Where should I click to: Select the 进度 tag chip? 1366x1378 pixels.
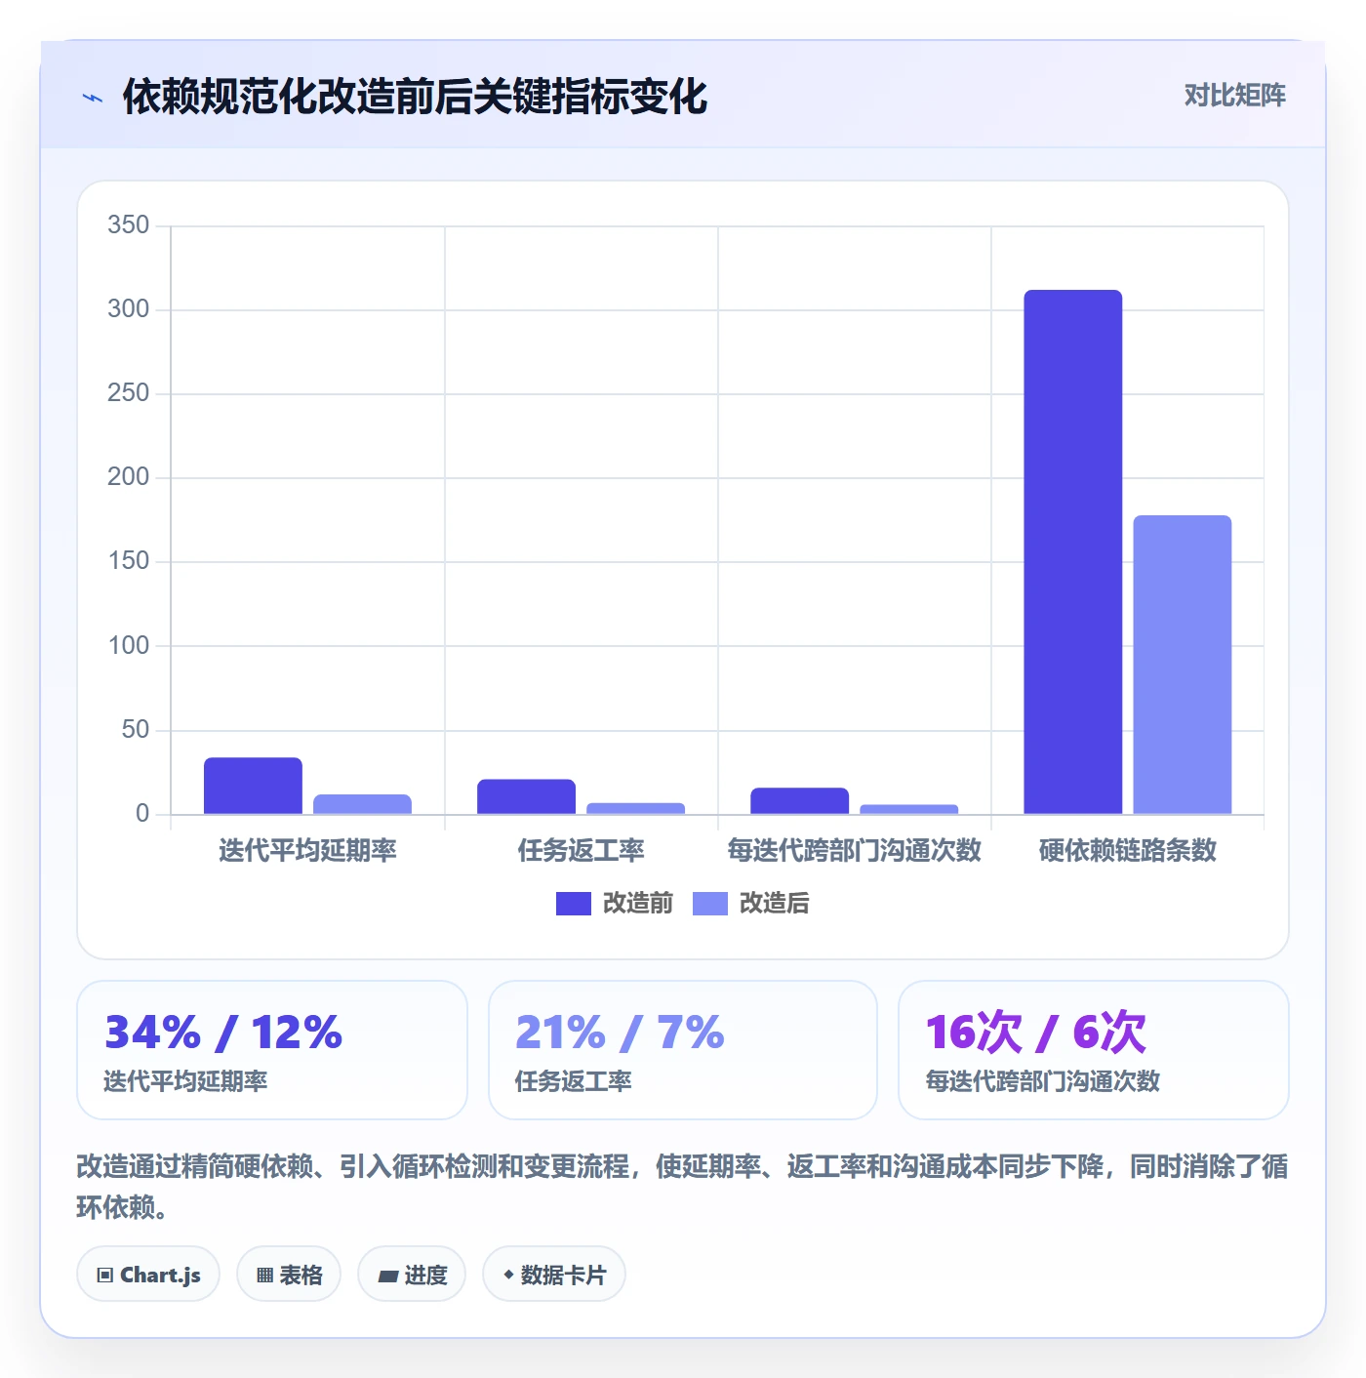[412, 1275]
